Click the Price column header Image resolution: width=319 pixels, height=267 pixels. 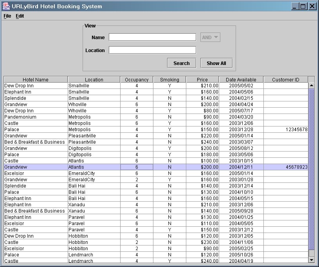point(202,79)
